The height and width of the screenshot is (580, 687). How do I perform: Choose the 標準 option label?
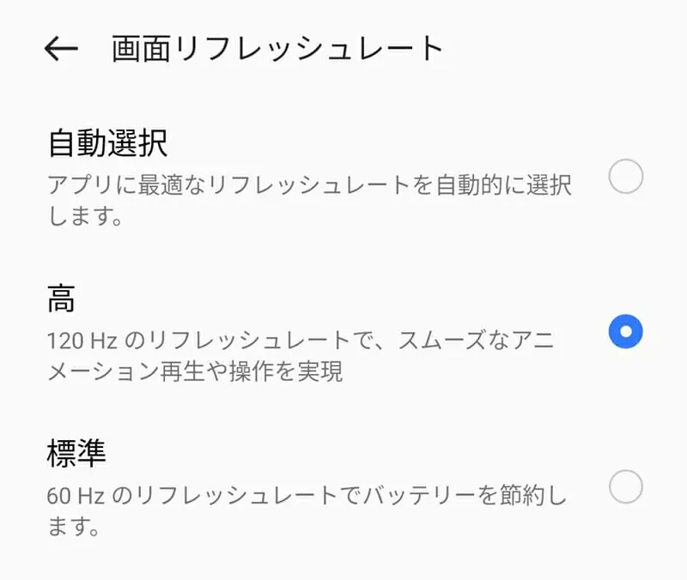pos(77,454)
